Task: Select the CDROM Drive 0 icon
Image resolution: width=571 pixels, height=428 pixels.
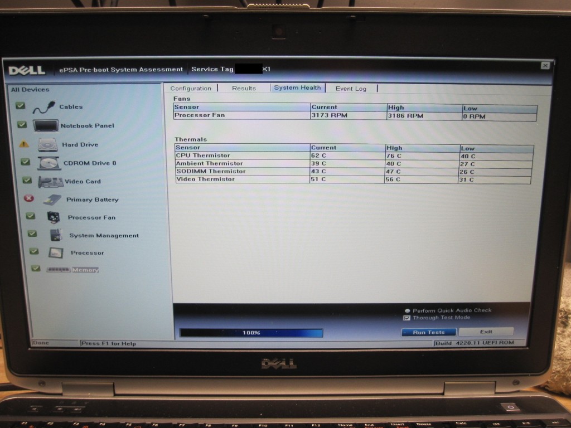Action: click(49, 163)
